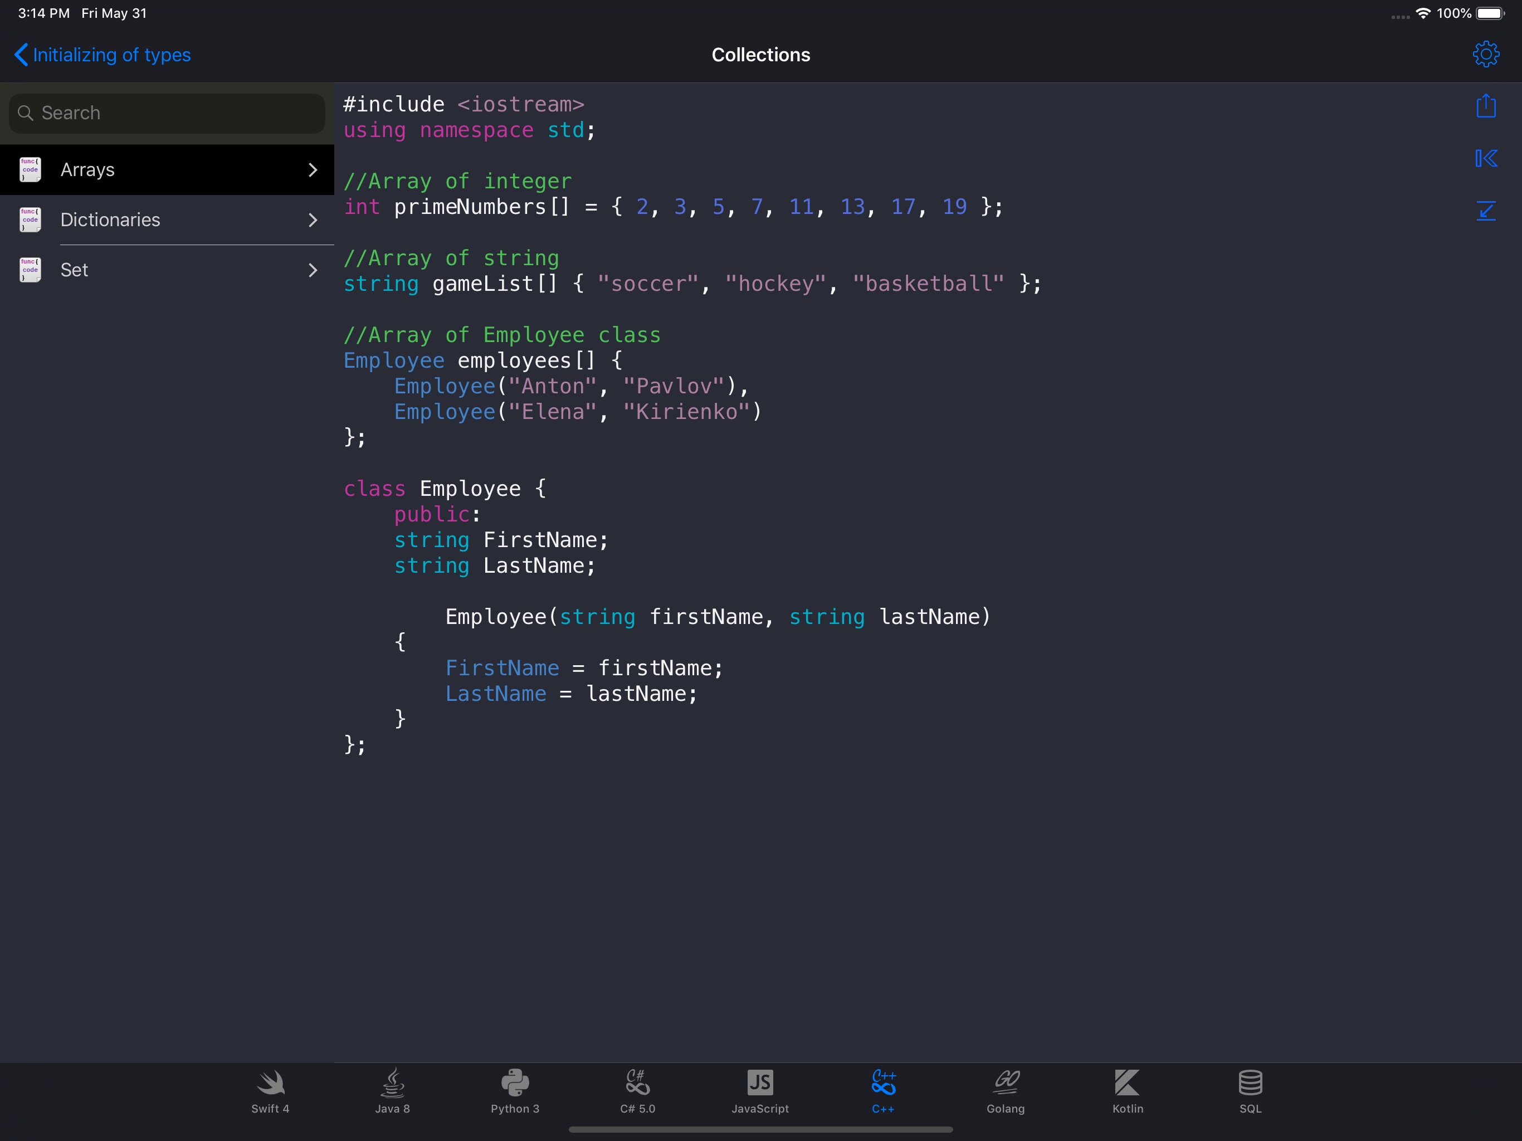Select the Python 3 tab icon
The width and height of the screenshot is (1522, 1141).
[515, 1083]
